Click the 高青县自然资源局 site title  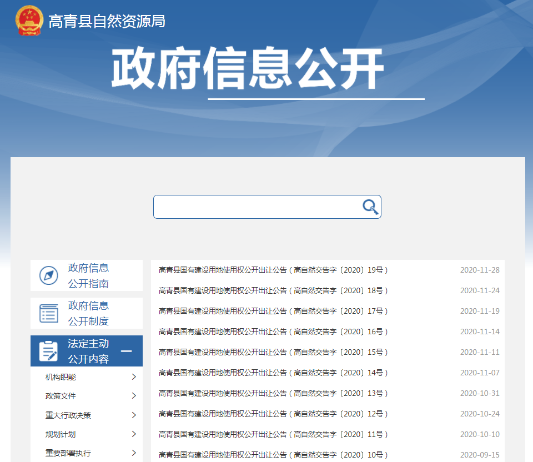[107, 21]
